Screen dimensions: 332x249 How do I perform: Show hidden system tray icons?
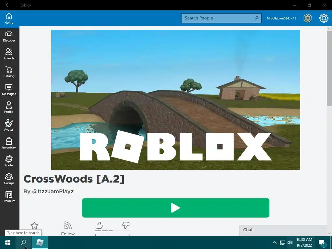[274, 243]
